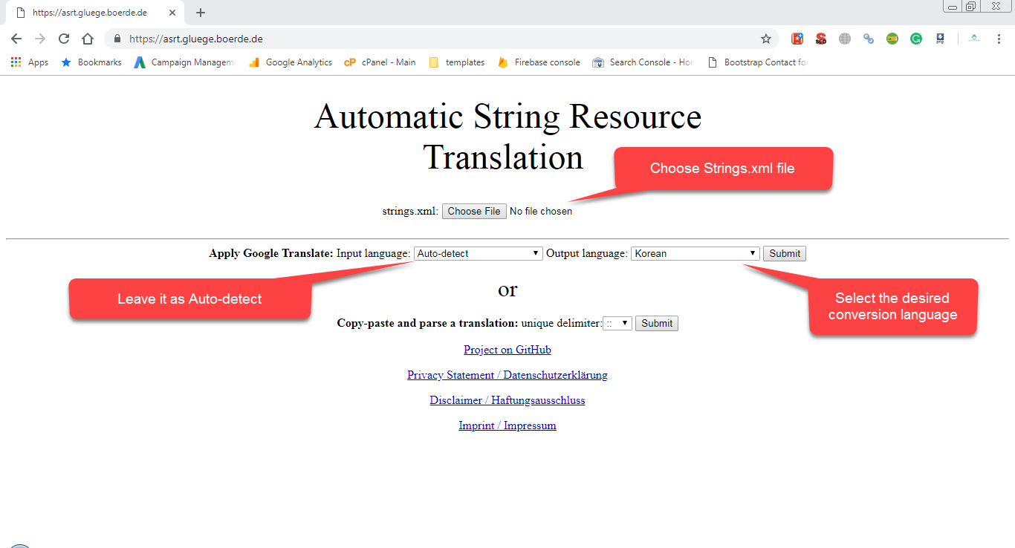The image size is (1015, 548).
Task: Open the Input language Auto-detect dropdown
Action: [478, 253]
